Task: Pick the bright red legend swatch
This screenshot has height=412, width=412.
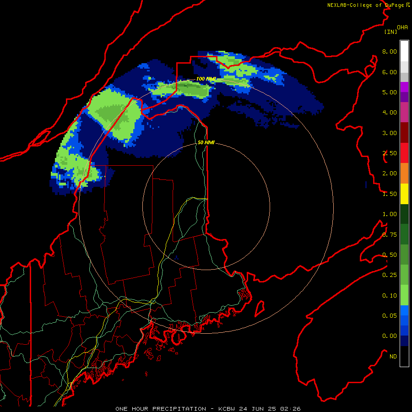Action: coord(404,153)
